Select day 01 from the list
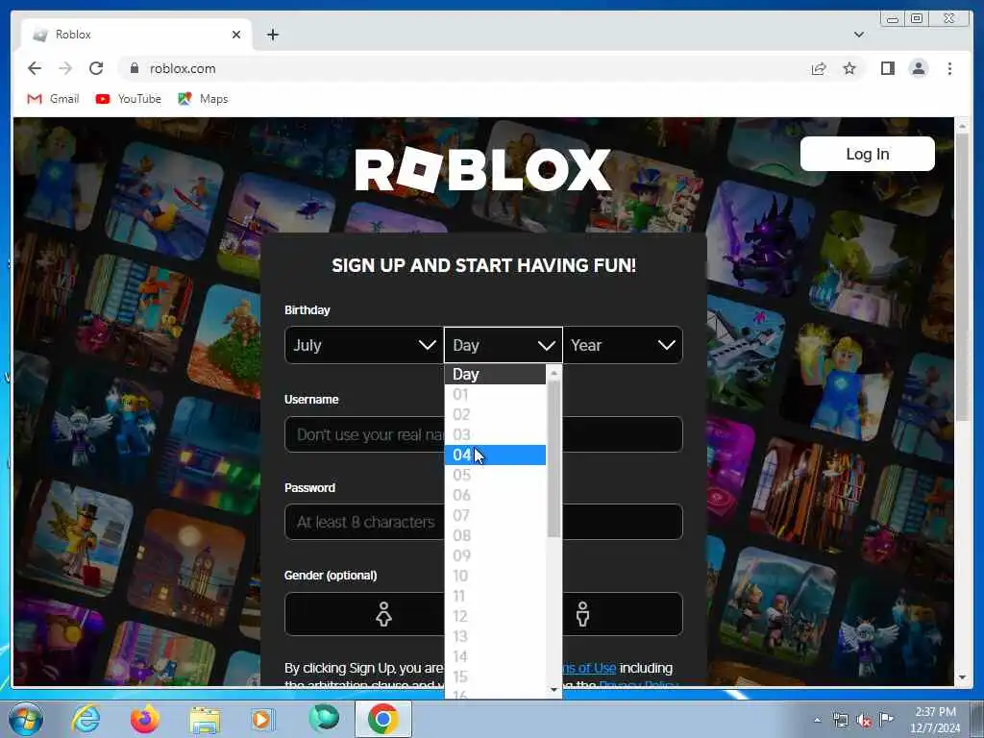The height and width of the screenshot is (738, 984). (495, 395)
